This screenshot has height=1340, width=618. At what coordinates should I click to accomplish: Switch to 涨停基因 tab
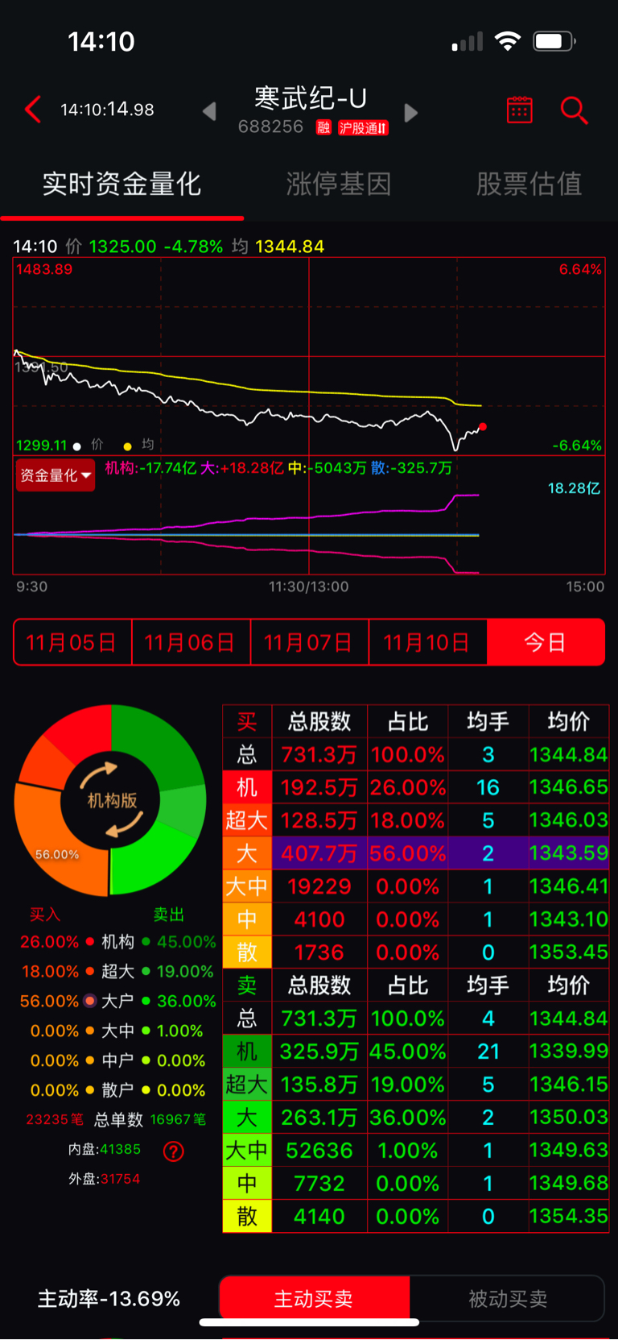click(339, 184)
